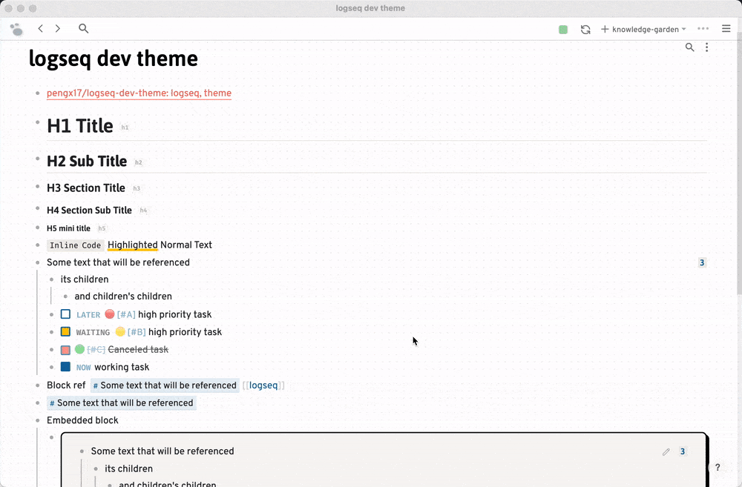This screenshot has width=742, height=487.
Task: Open search from the top toolbar magnifier
Action: tap(83, 28)
